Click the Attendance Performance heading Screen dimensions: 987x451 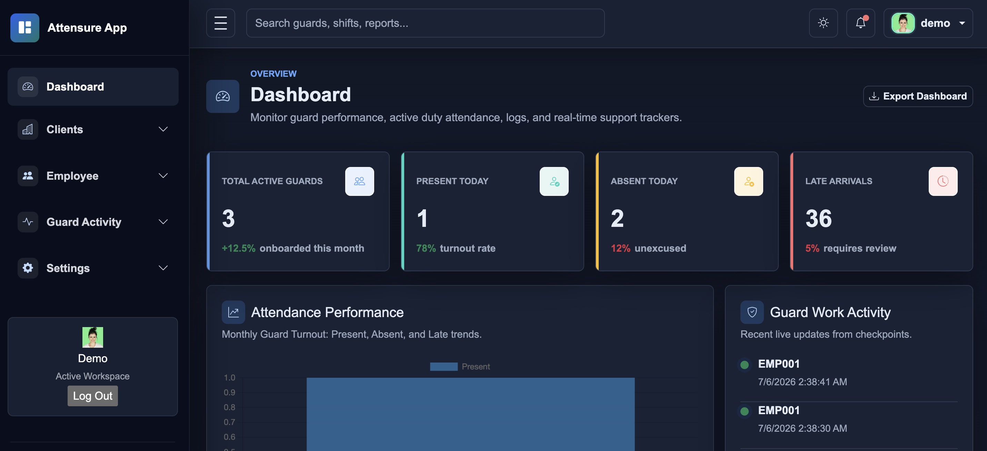327,312
